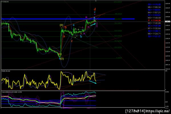Viewport: 171px width, 114px height.
Task: Select the cyan b wave label
Action: (x=81, y=37)
